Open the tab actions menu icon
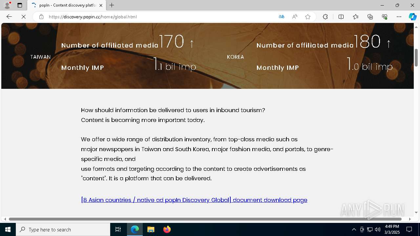 pyautogui.click(x=20, y=5)
